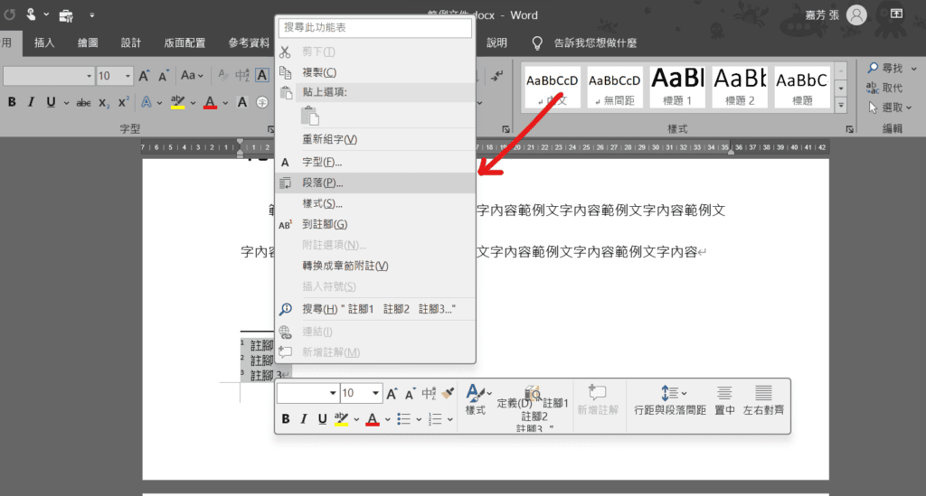The width and height of the screenshot is (926, 496).
Task: Click the bullet list icon in mini toolbar
Action: (403, 419)
